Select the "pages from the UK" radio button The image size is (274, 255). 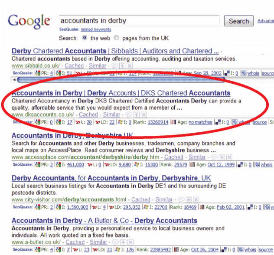pos(116,38)
